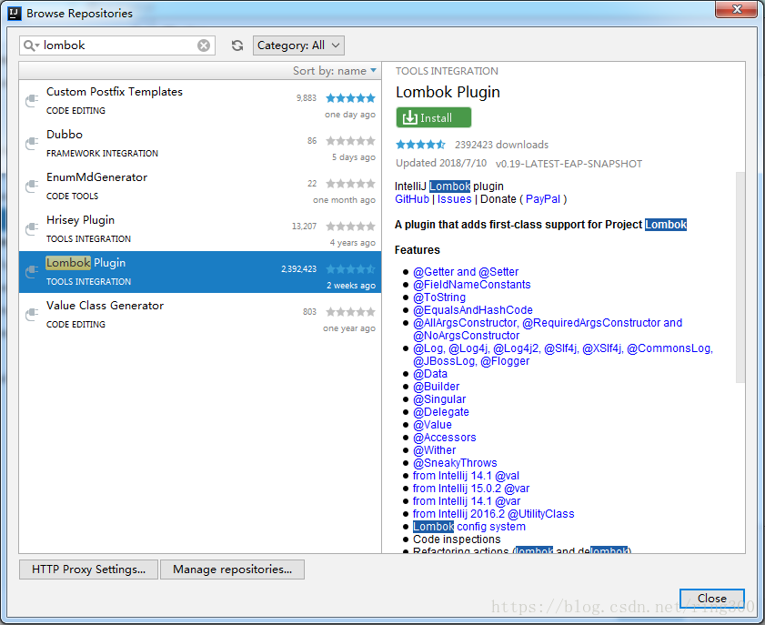Open the @Wither link

pyautogui.click(x=434, y=449)
